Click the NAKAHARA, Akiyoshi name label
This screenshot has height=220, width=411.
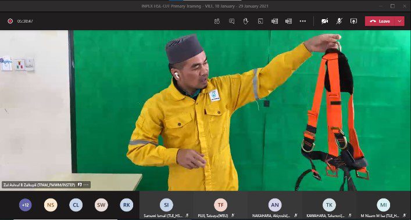click(x=271, y=216)
